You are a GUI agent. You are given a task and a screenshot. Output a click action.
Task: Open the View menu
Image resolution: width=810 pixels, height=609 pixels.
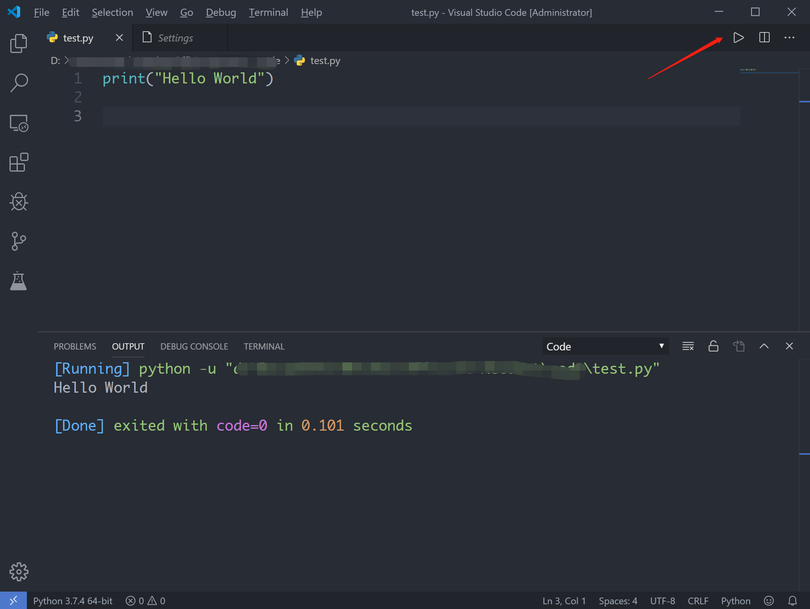click(x=156, y=12)
